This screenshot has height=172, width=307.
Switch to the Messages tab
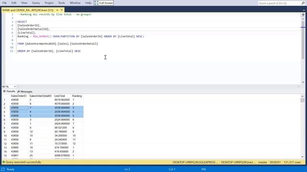pyautogui.click(x=24, y=91)
